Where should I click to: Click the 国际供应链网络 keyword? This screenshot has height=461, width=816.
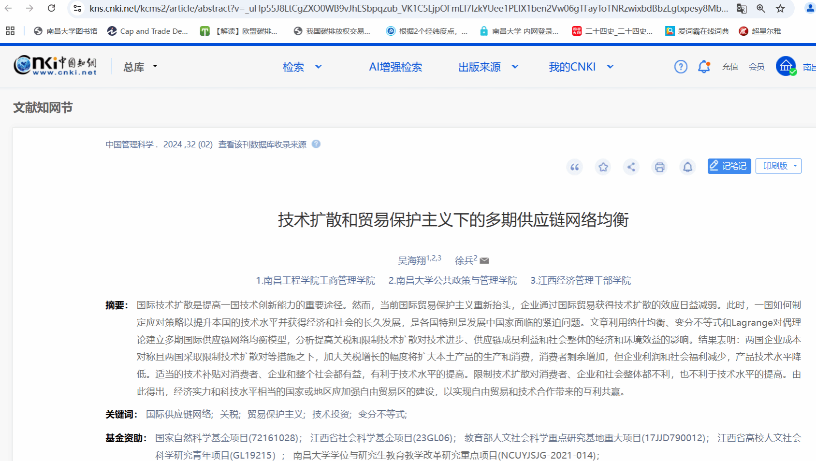click(179, 414)
